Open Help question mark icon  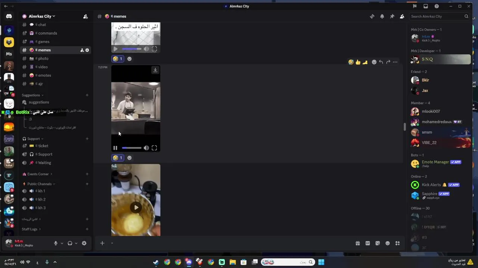437,6
